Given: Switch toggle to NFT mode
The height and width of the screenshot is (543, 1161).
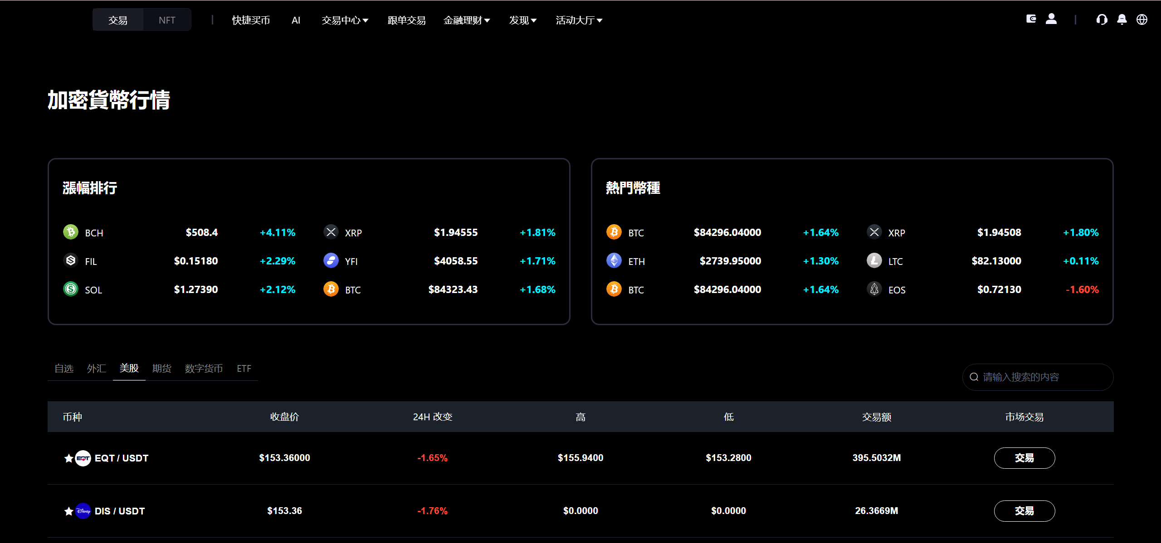Looking at the screenshot, I should click(167, 20).
